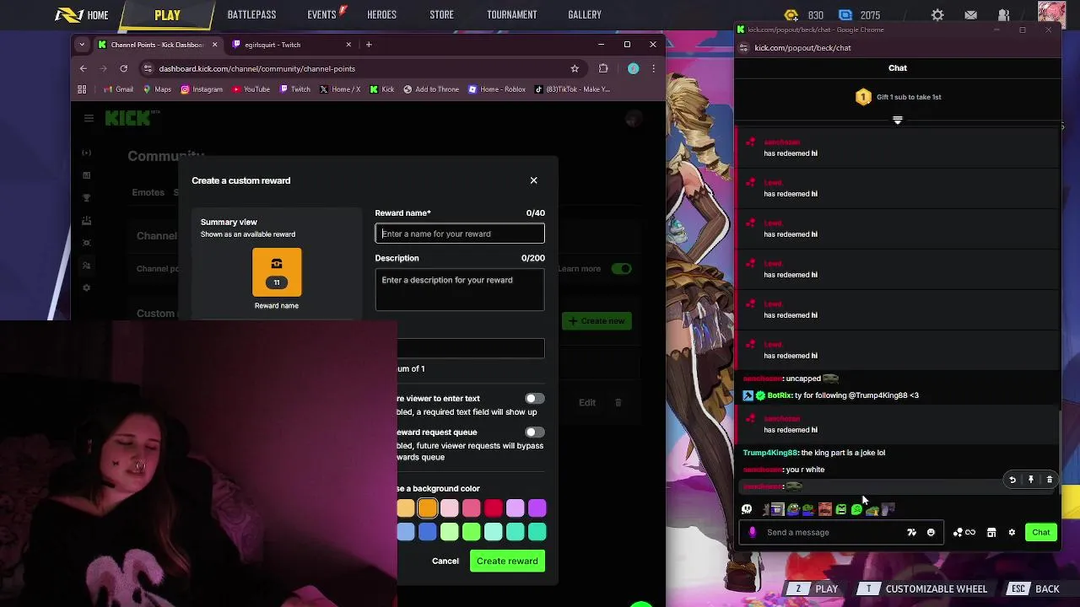
Task: Open the HEROES menu
Action: pyautogui.click(x=381, y=15)
